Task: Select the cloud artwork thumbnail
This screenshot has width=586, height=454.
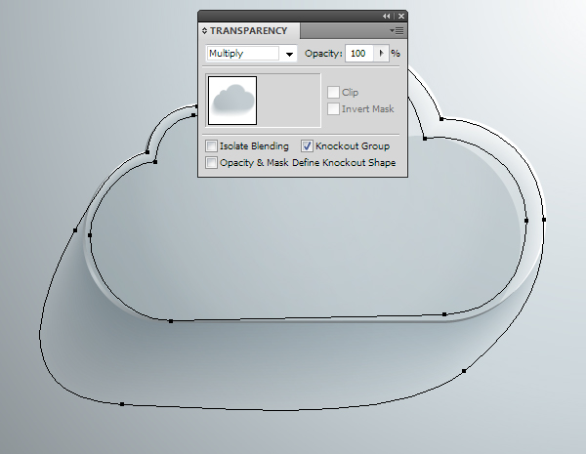Action: point(232,101)
